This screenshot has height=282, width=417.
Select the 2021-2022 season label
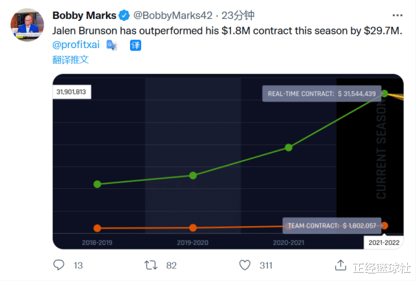384,242
